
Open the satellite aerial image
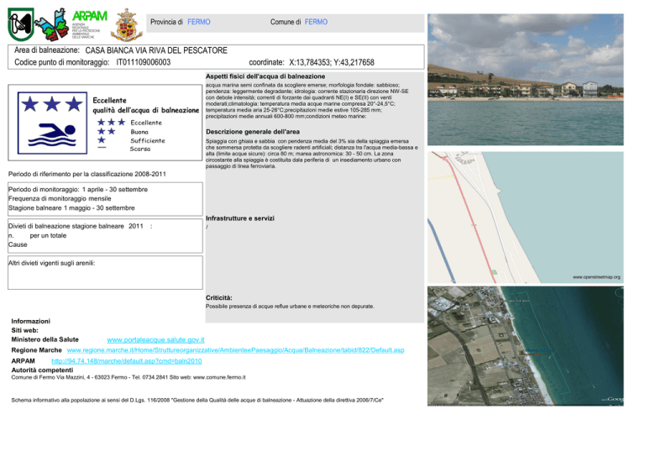click(525, 346)
